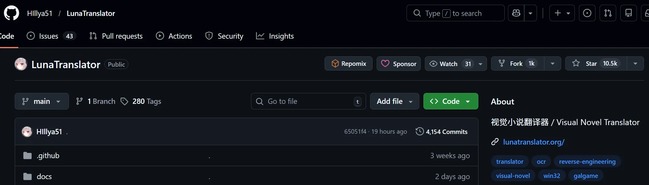Click the Repomix button

pyautogui.click(x=348, y=64)
